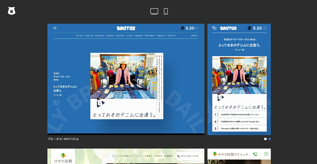Click the mascot icon in the BRUTUS mobile preview
The width and height of the screenshot is (317, 164).
(249, 28)
